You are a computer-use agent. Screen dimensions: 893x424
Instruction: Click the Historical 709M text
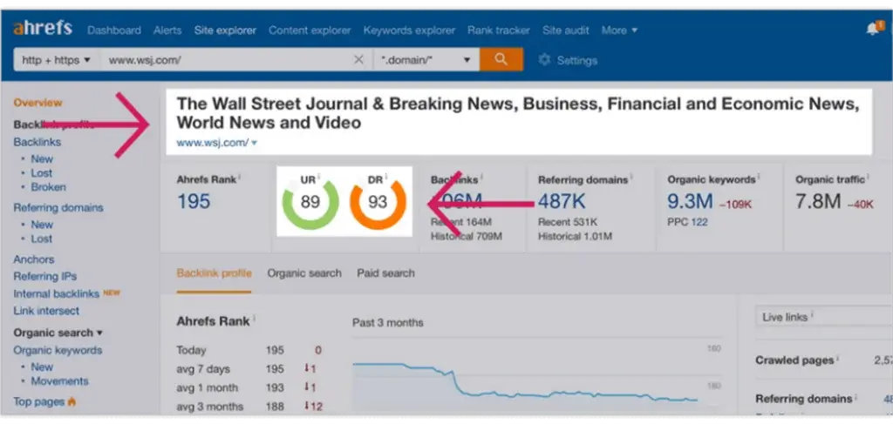point(467,236)
